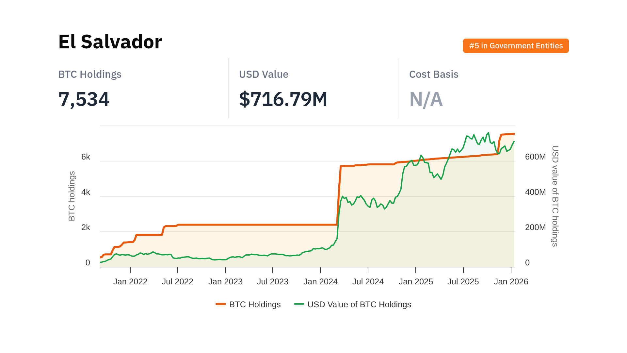Screen dimensions: 627x353
Task: Select the $716.79M USD value figure
Action: 283,99
